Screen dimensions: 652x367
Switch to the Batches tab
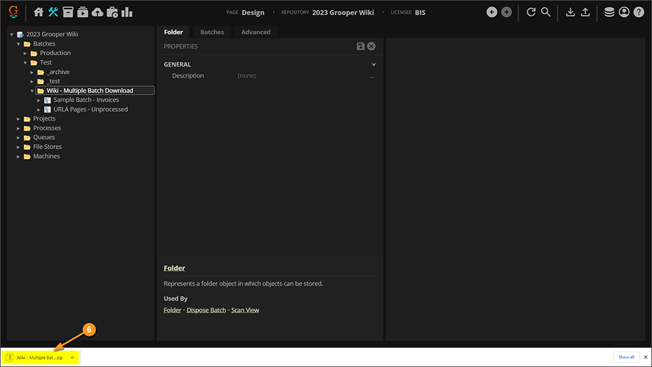212,32
